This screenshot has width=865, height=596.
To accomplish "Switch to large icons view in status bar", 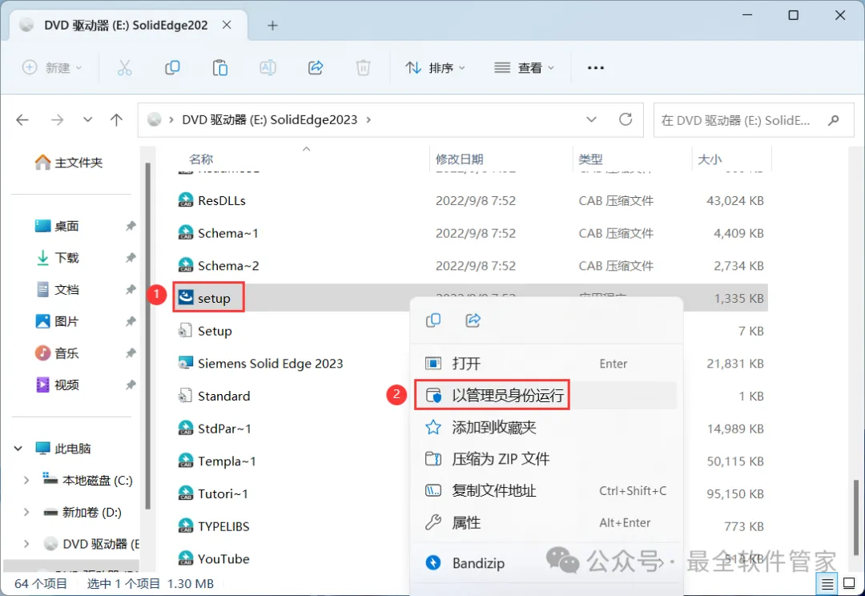I will [x=850, y=583].
